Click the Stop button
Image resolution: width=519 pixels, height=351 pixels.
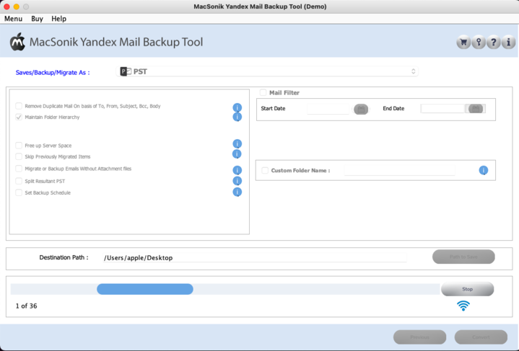point(467,289)
